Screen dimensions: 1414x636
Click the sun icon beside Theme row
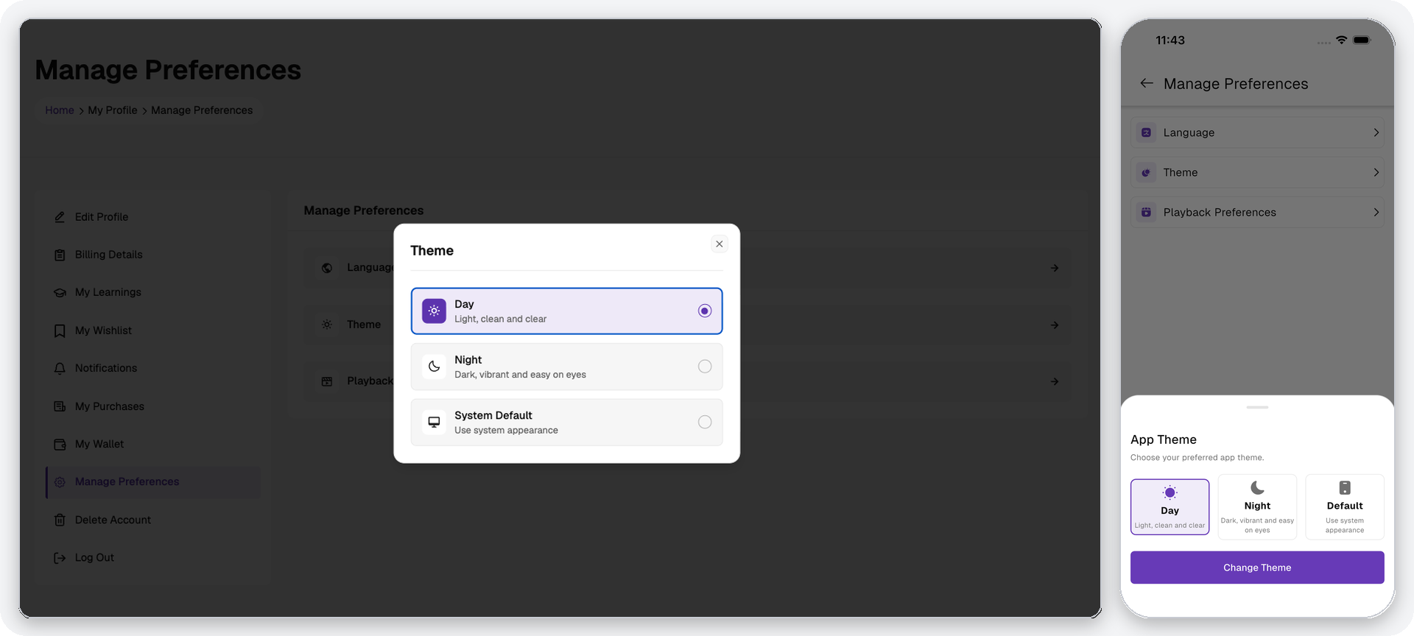tap(327, 325)
